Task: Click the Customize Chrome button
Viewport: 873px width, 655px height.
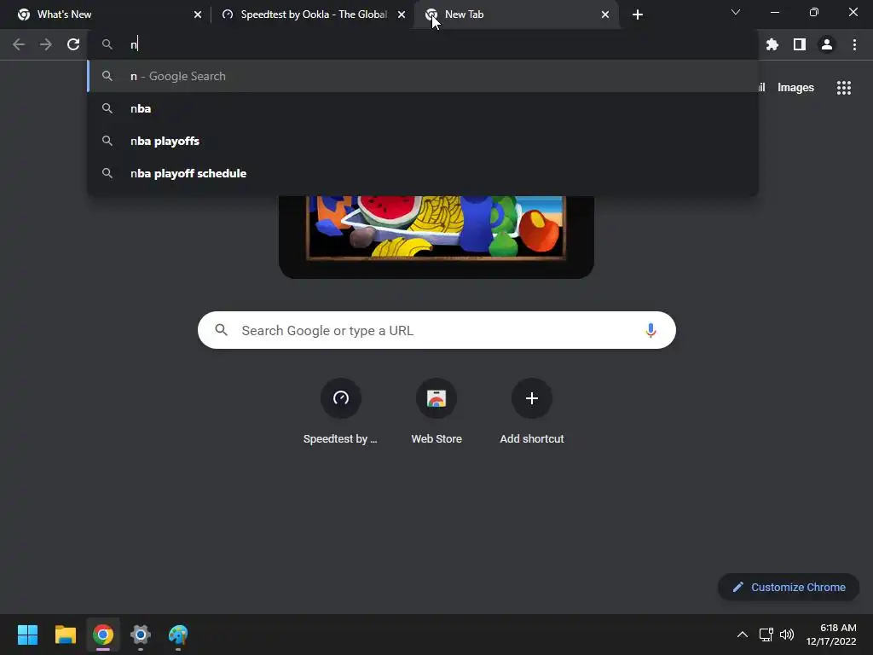Action: coord(789,587)
